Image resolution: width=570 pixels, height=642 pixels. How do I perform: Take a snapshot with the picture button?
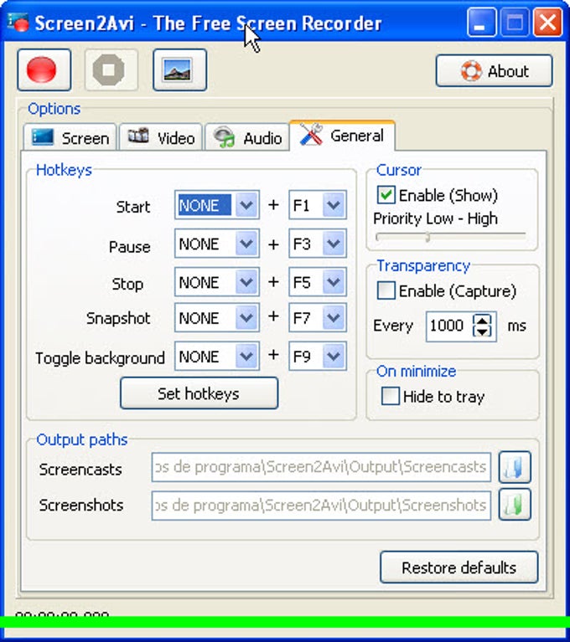(179, 70)
